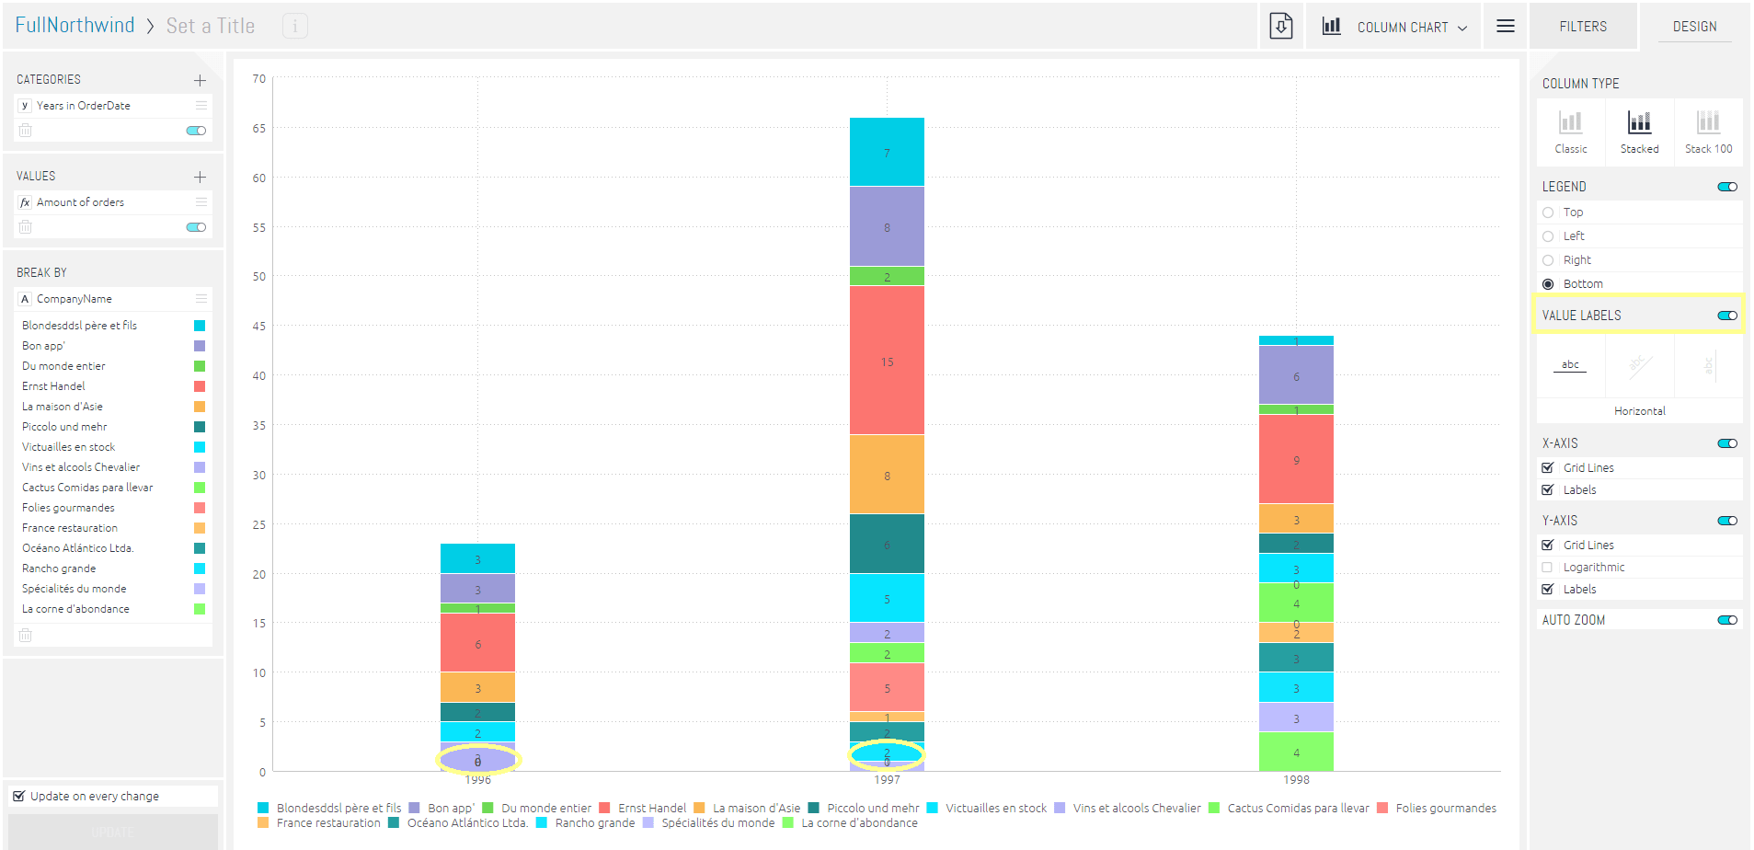Switch to the Design tab
1754x850 pixels.
coord(1694,27)
